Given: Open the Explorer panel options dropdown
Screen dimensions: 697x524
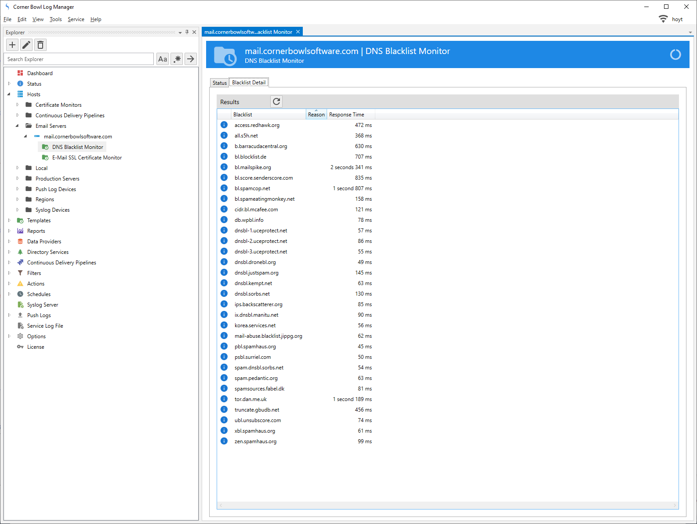Looking at the screenshot, I should tap(180, 33).
